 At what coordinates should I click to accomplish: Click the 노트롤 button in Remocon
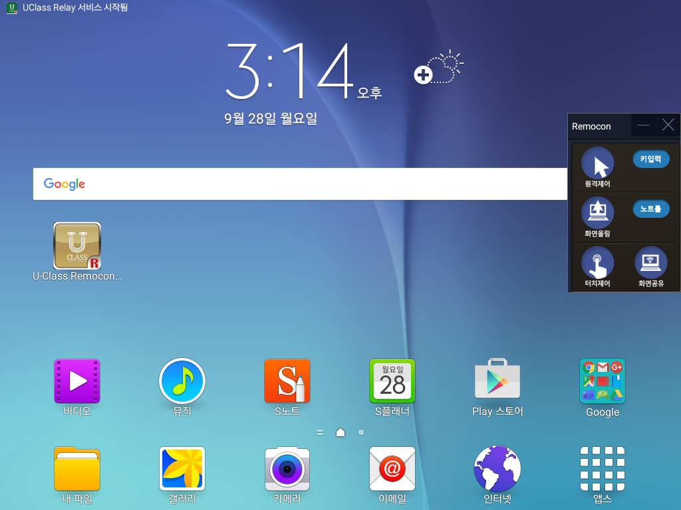coord(650,209)
